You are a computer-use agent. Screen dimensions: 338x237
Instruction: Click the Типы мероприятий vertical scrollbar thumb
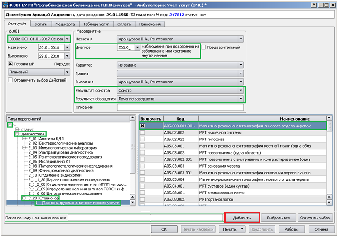(x=133, y=147)
